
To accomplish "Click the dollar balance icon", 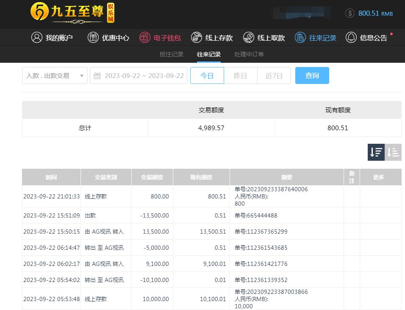I will [x=350, y=13].
